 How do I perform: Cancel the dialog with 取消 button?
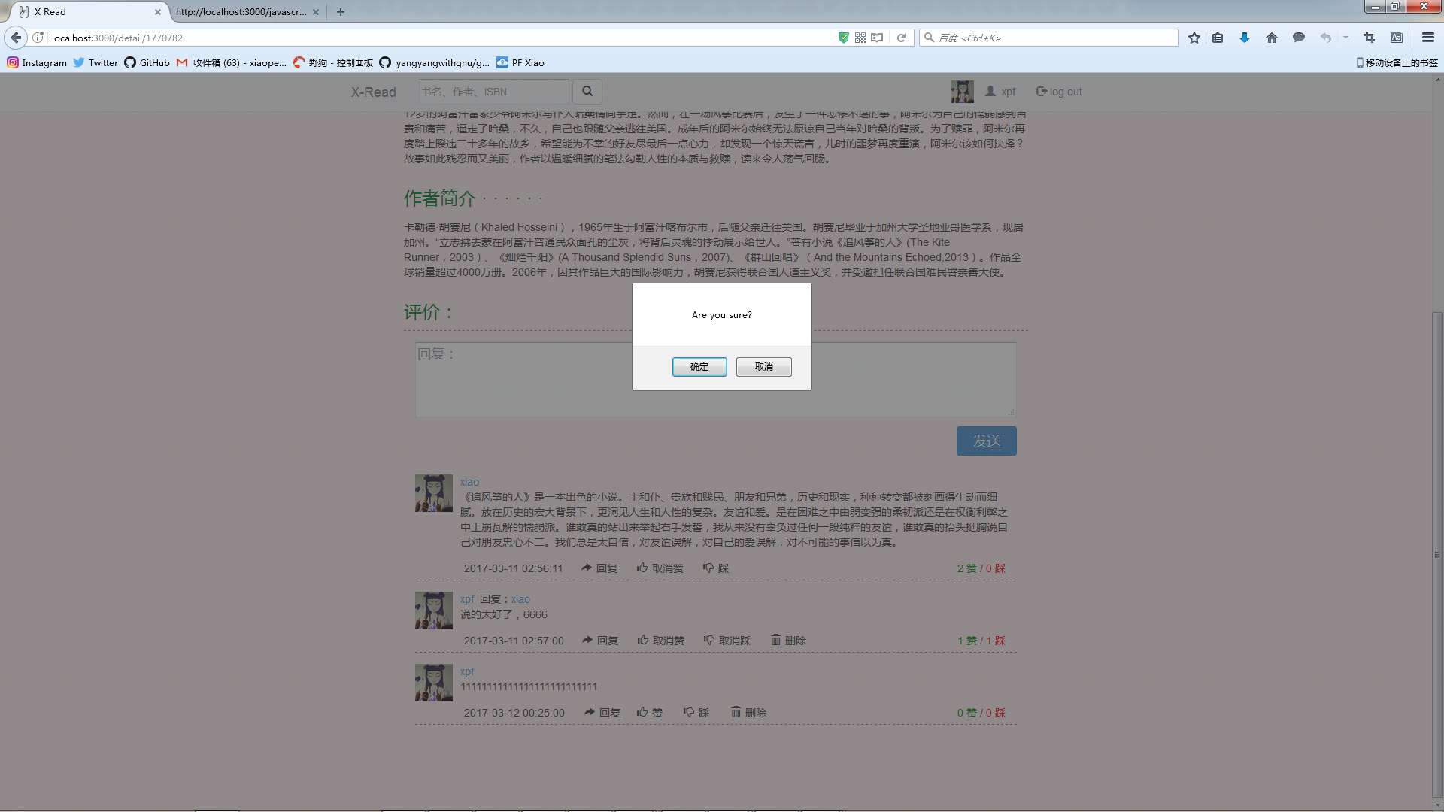764,367
